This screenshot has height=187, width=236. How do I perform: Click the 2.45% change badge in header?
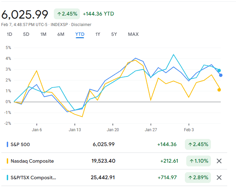click(x=67, y=14)
